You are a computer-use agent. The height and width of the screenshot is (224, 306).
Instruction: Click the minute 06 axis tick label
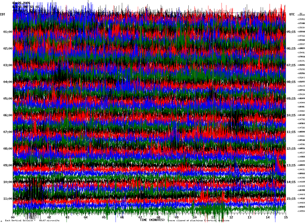tap(122, 217)
